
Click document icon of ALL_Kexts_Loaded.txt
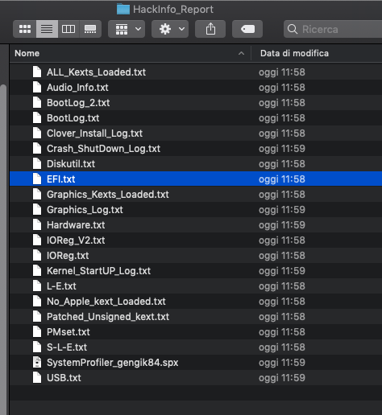pyautogui.click(x=37, y=72)
